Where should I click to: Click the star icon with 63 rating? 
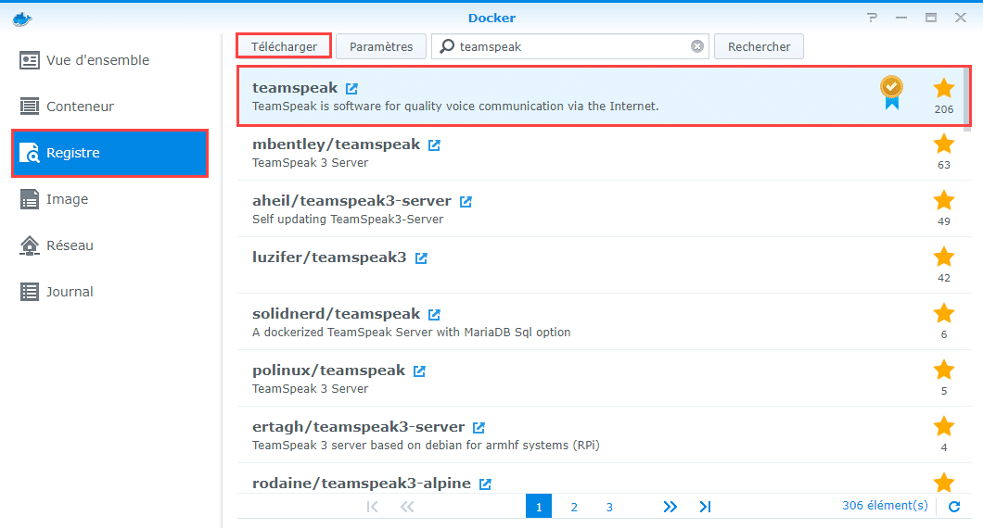pos(943,145)
